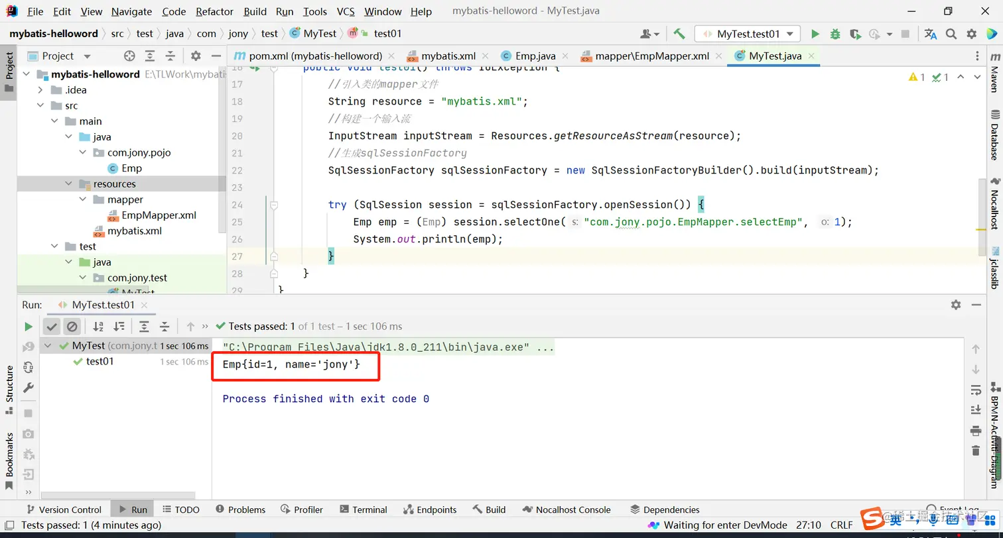The image size is (1003, 538).
Task: Run with coverage from the main toolbar
Action: click(855, 34)
